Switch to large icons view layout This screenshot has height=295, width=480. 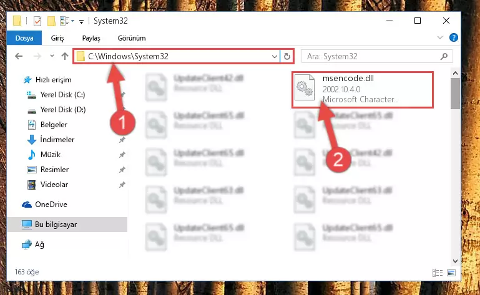coord(451,273)
